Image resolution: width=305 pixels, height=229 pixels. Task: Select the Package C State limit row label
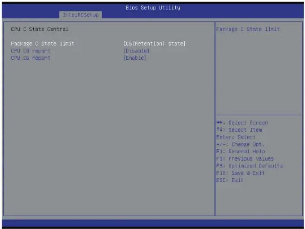tap(43, 43)
